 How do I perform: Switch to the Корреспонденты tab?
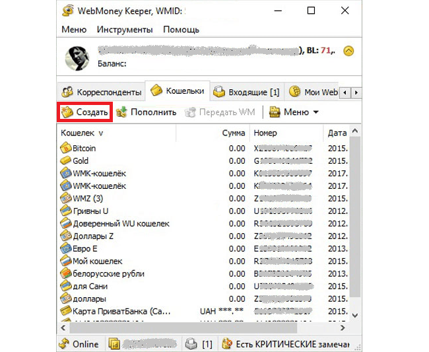[102, 92]
